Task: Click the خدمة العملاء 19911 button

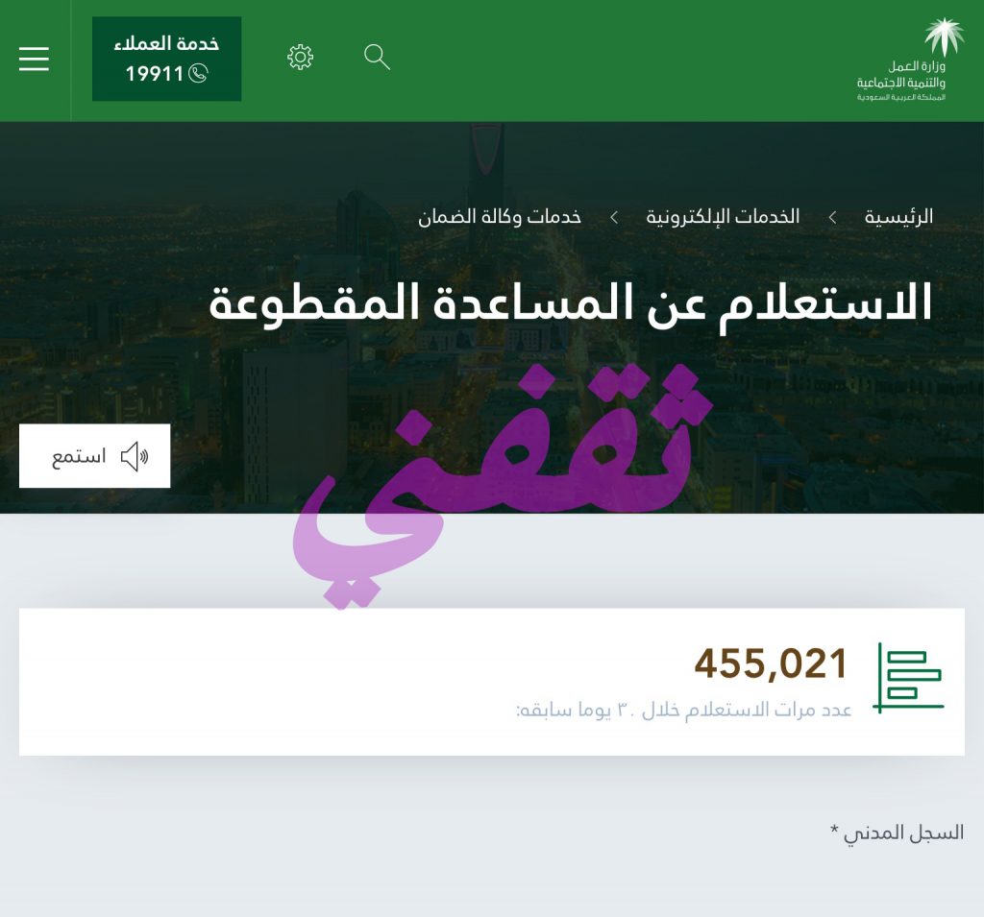Action: 167,59
